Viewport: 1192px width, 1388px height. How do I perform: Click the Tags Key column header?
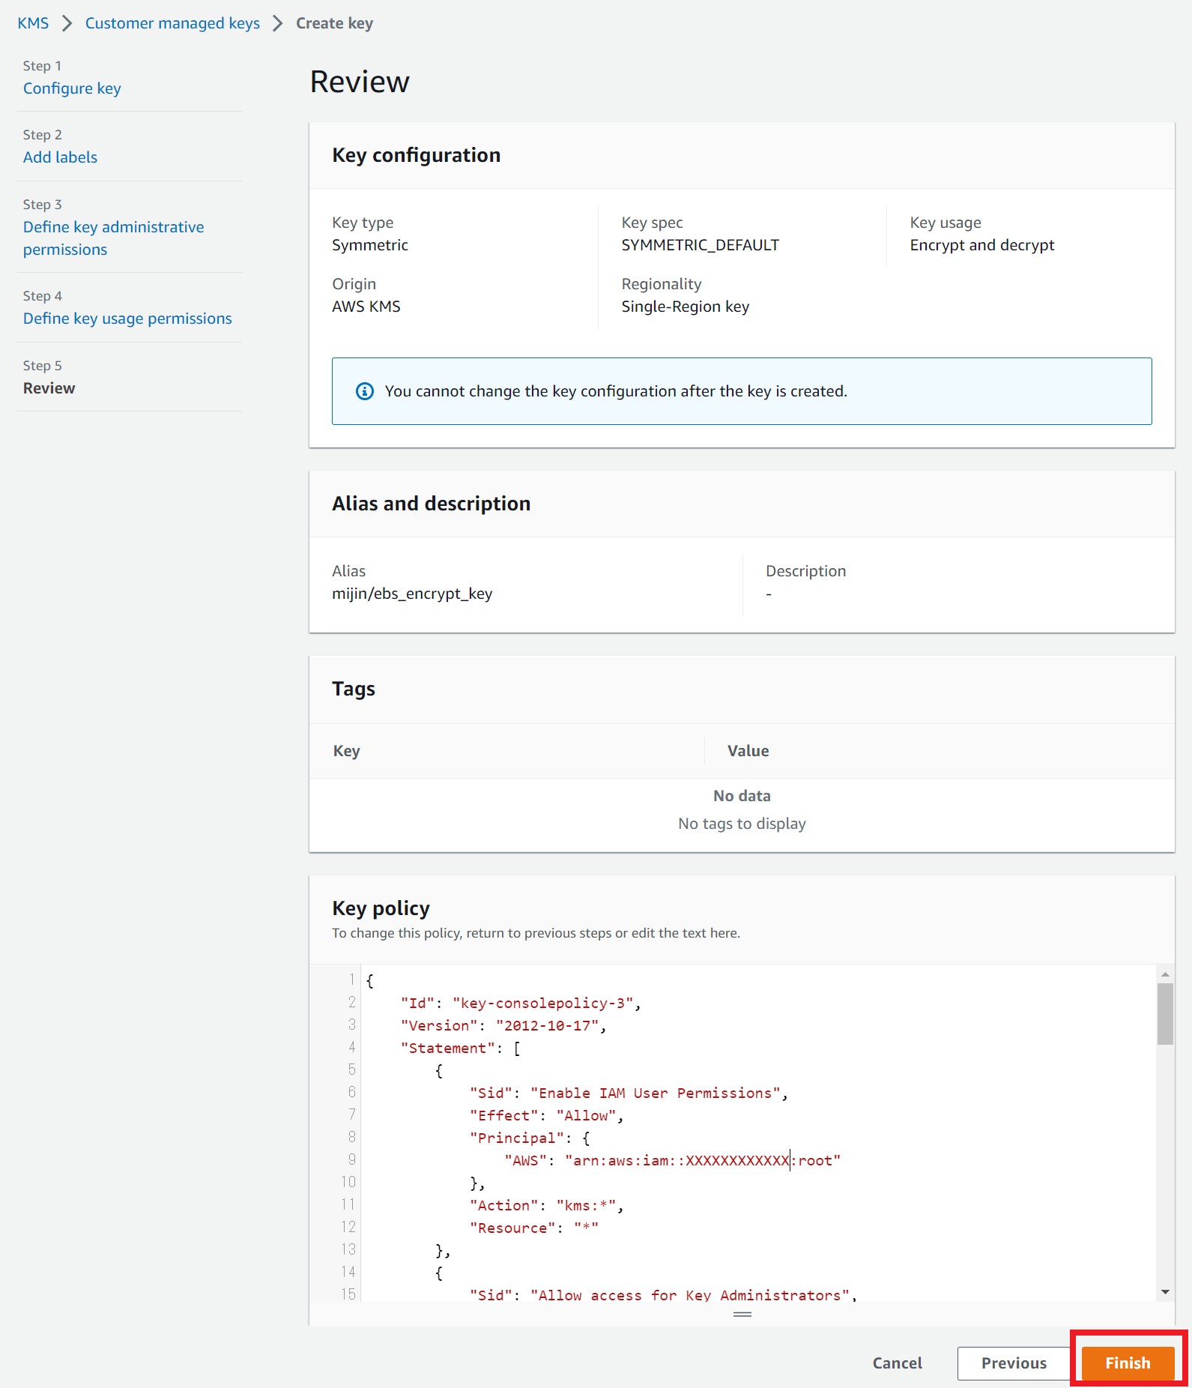pos(347,751)
